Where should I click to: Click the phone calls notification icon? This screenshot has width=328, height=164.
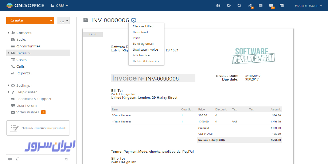point(250,5)
